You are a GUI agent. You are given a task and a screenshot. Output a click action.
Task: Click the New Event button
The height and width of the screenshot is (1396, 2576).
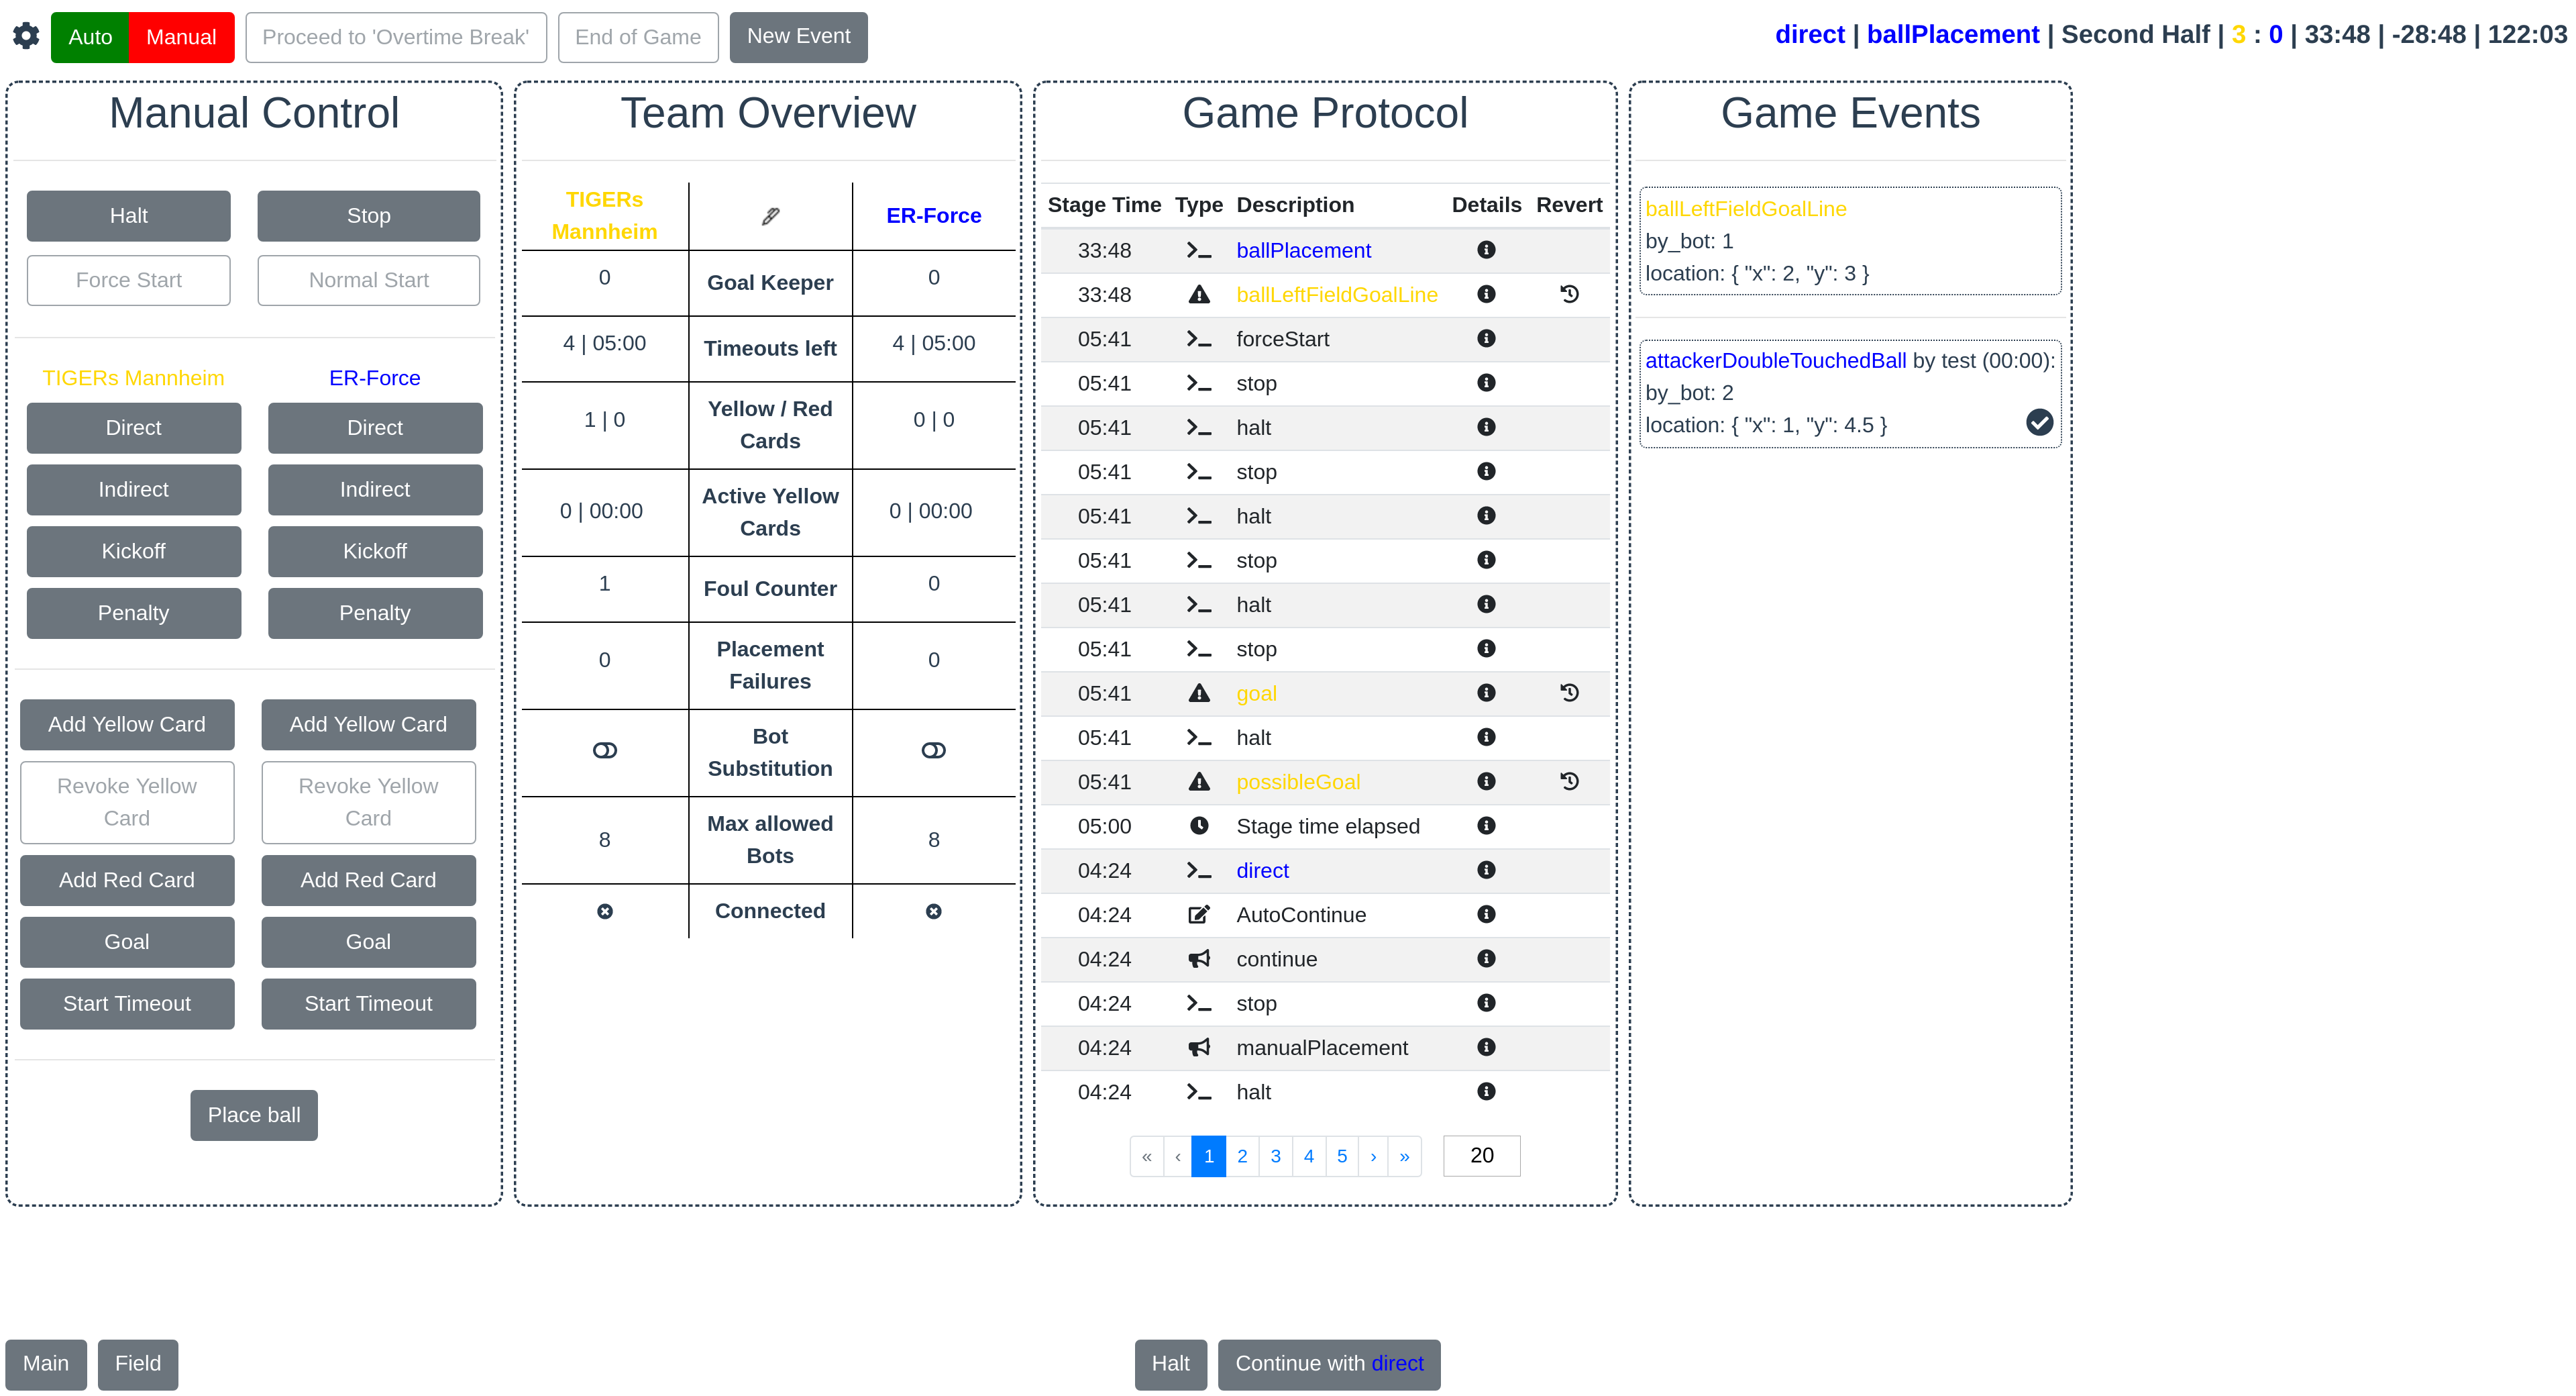(x=797, y=38)
